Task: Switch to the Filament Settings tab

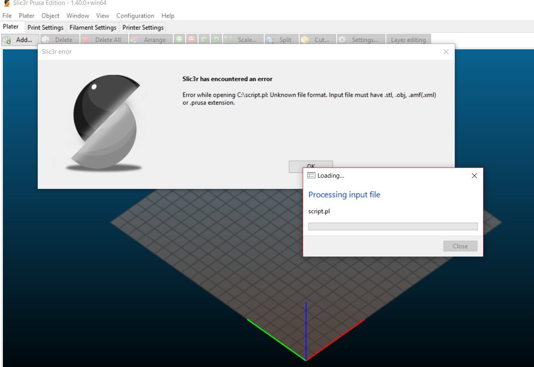Action: (x=92, y=27)
